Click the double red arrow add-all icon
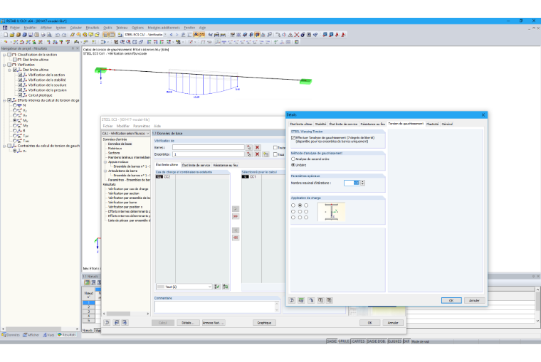541x362 pixels. (x=236, y=216)
